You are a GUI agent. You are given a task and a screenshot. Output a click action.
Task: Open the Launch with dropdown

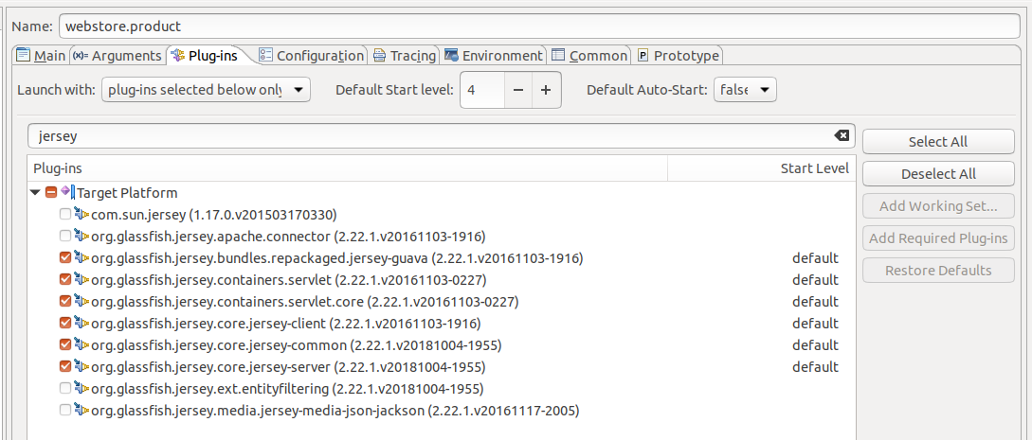(x=206, y=90)
